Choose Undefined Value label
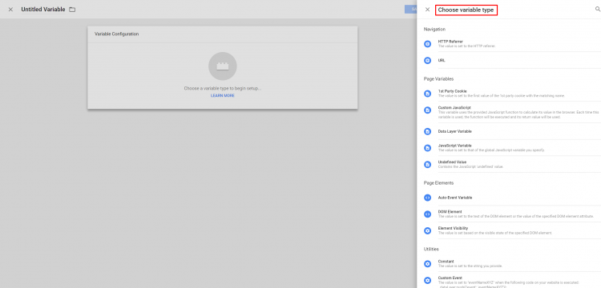This screenshot has height=288, width=601. 452,162
